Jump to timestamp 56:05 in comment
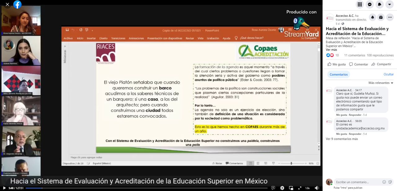The image size is (397, 191). point(358,121)
